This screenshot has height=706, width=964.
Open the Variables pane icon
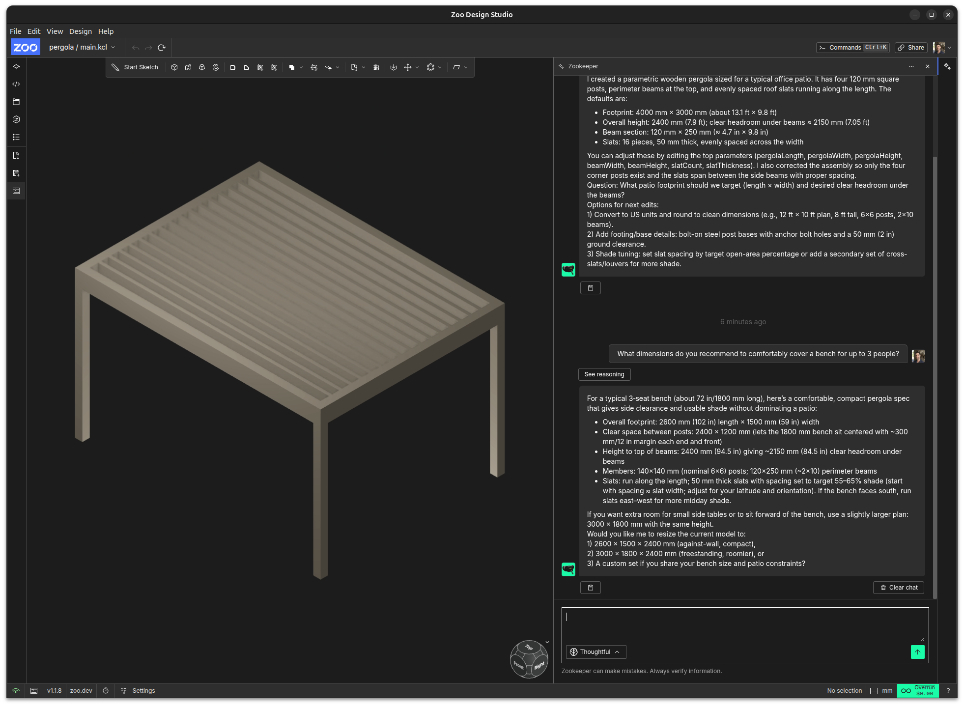click(x=16, y=119)
